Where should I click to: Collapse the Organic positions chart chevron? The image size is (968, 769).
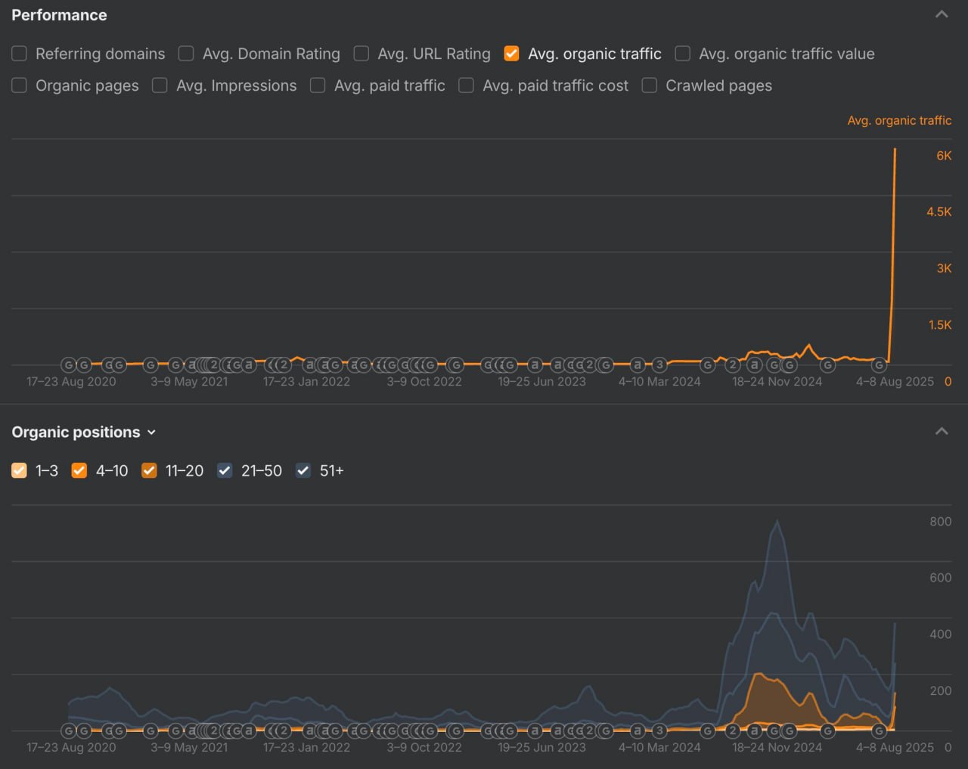point(942,432)
